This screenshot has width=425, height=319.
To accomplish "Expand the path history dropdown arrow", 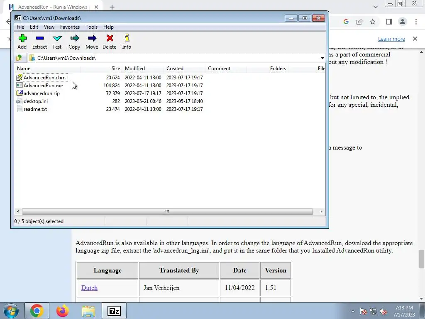I will (x=322, y=58).
